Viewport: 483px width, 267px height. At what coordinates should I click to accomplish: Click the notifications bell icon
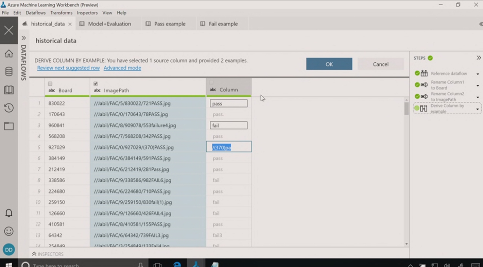(x=8, y=213)
